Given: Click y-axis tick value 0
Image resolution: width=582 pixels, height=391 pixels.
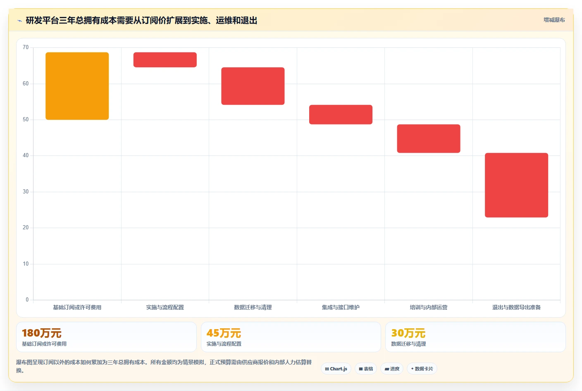Looking at the screenshot, I should point(27,300).
